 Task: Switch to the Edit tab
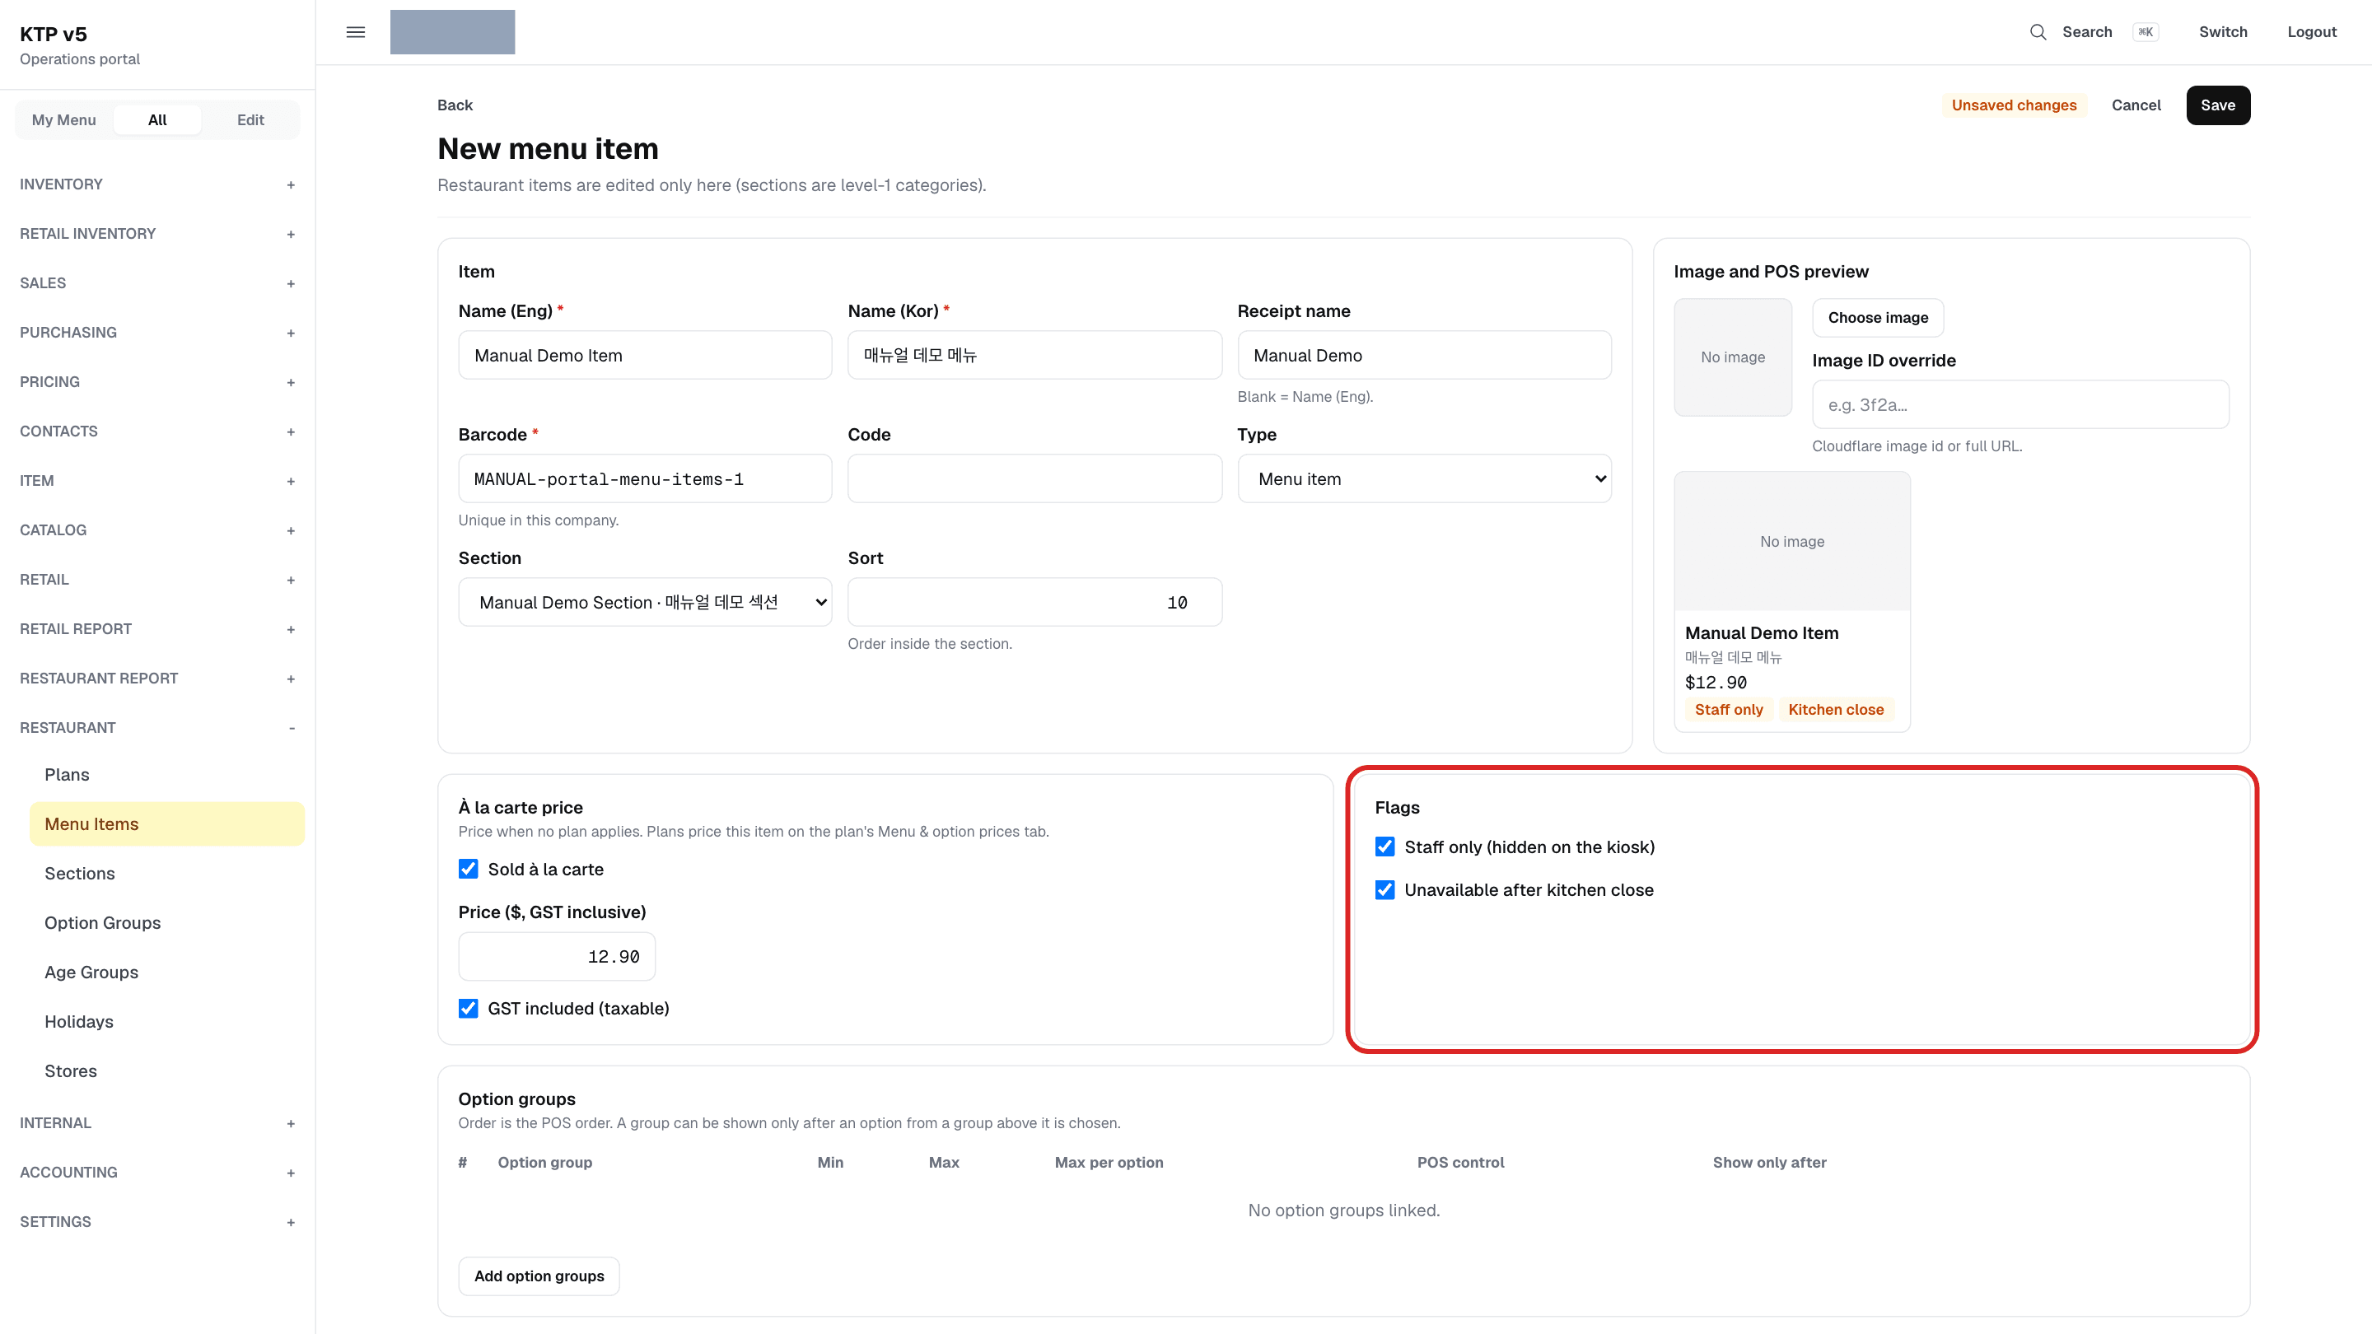click(x=250, y=119)
